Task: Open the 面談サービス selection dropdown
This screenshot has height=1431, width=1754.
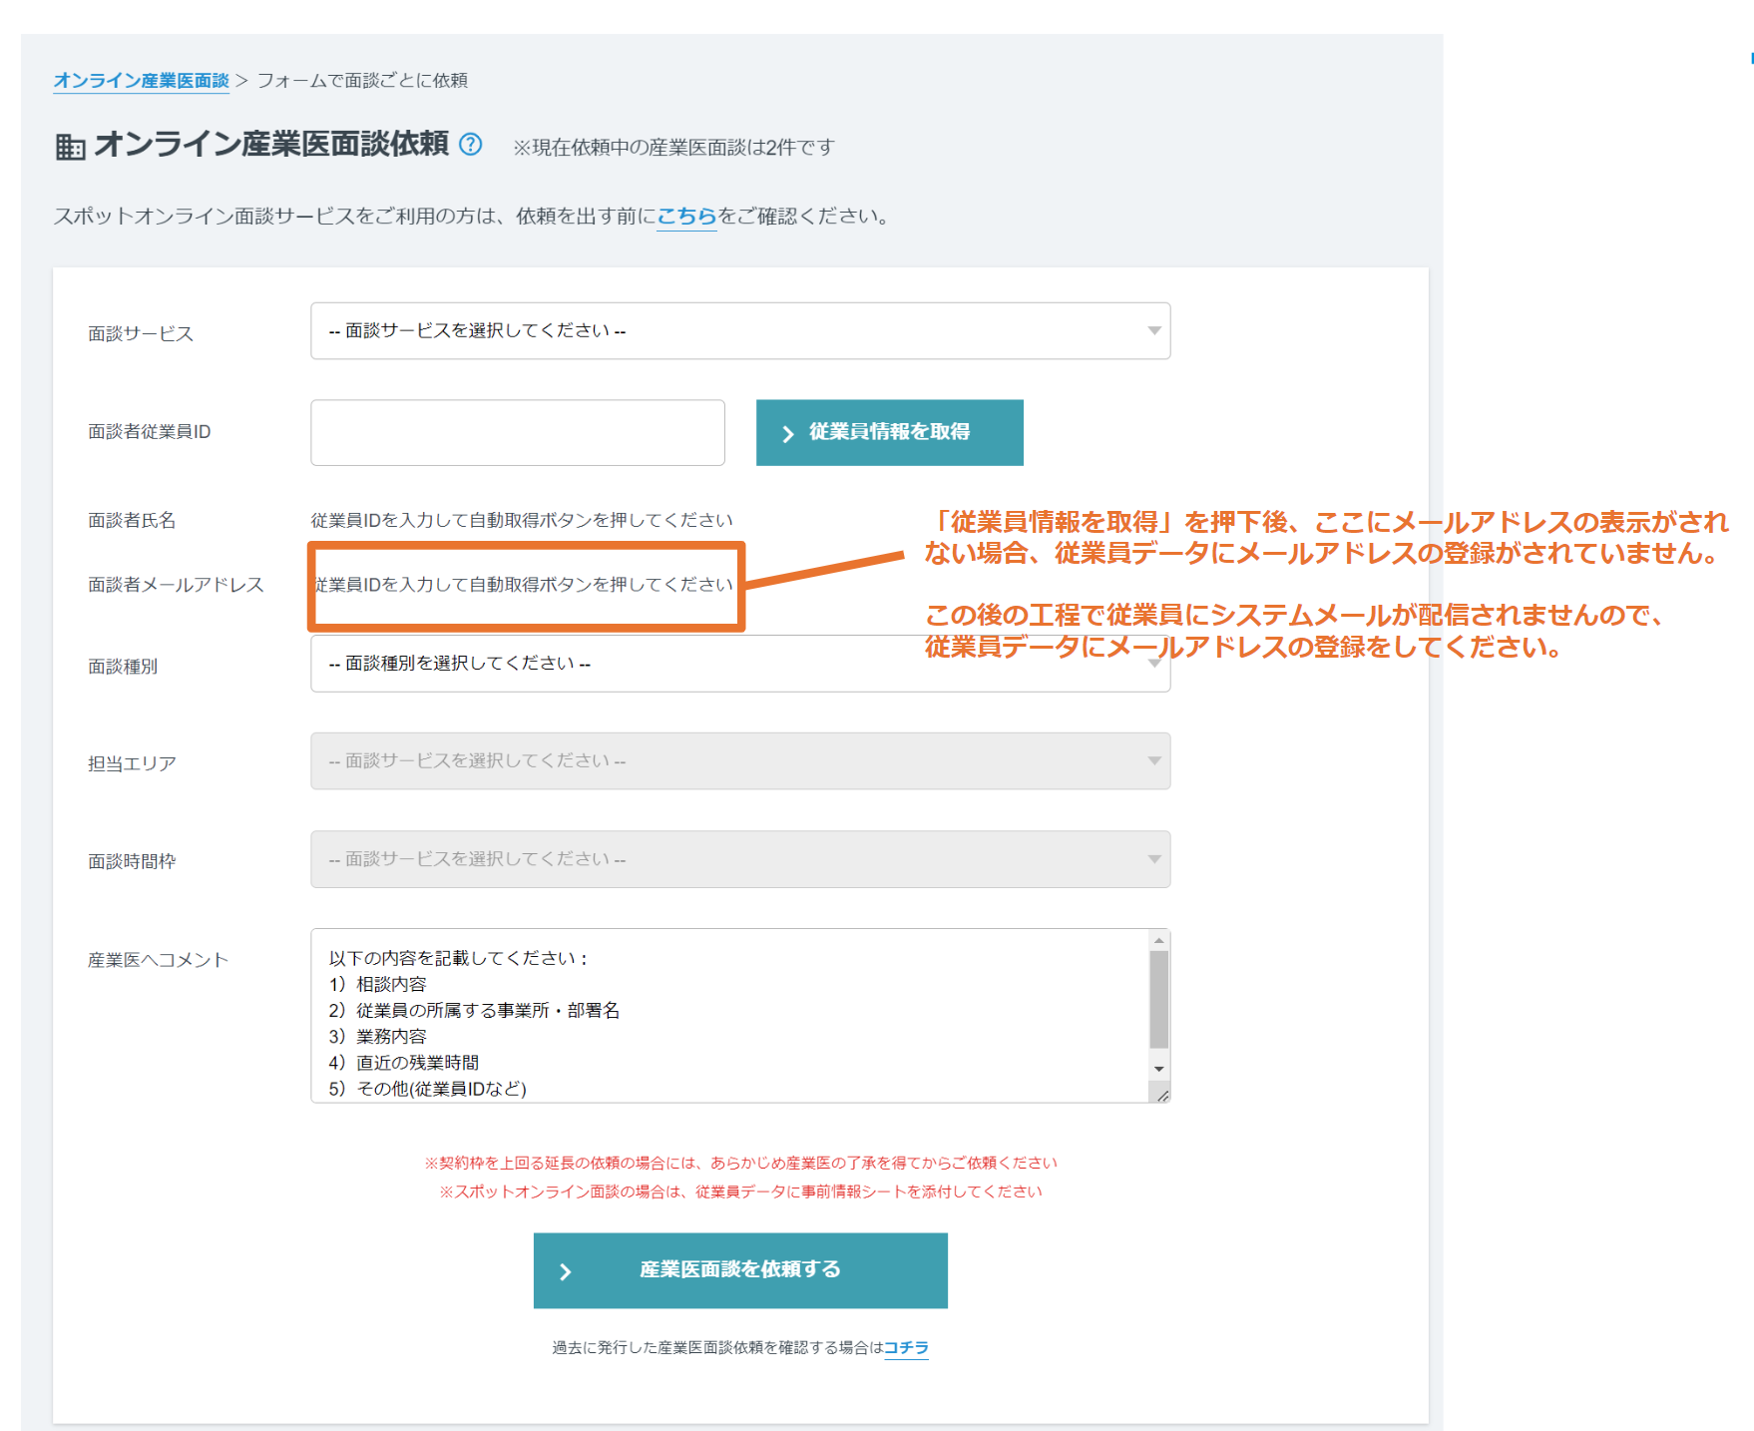Action: tap(1152, 330)
